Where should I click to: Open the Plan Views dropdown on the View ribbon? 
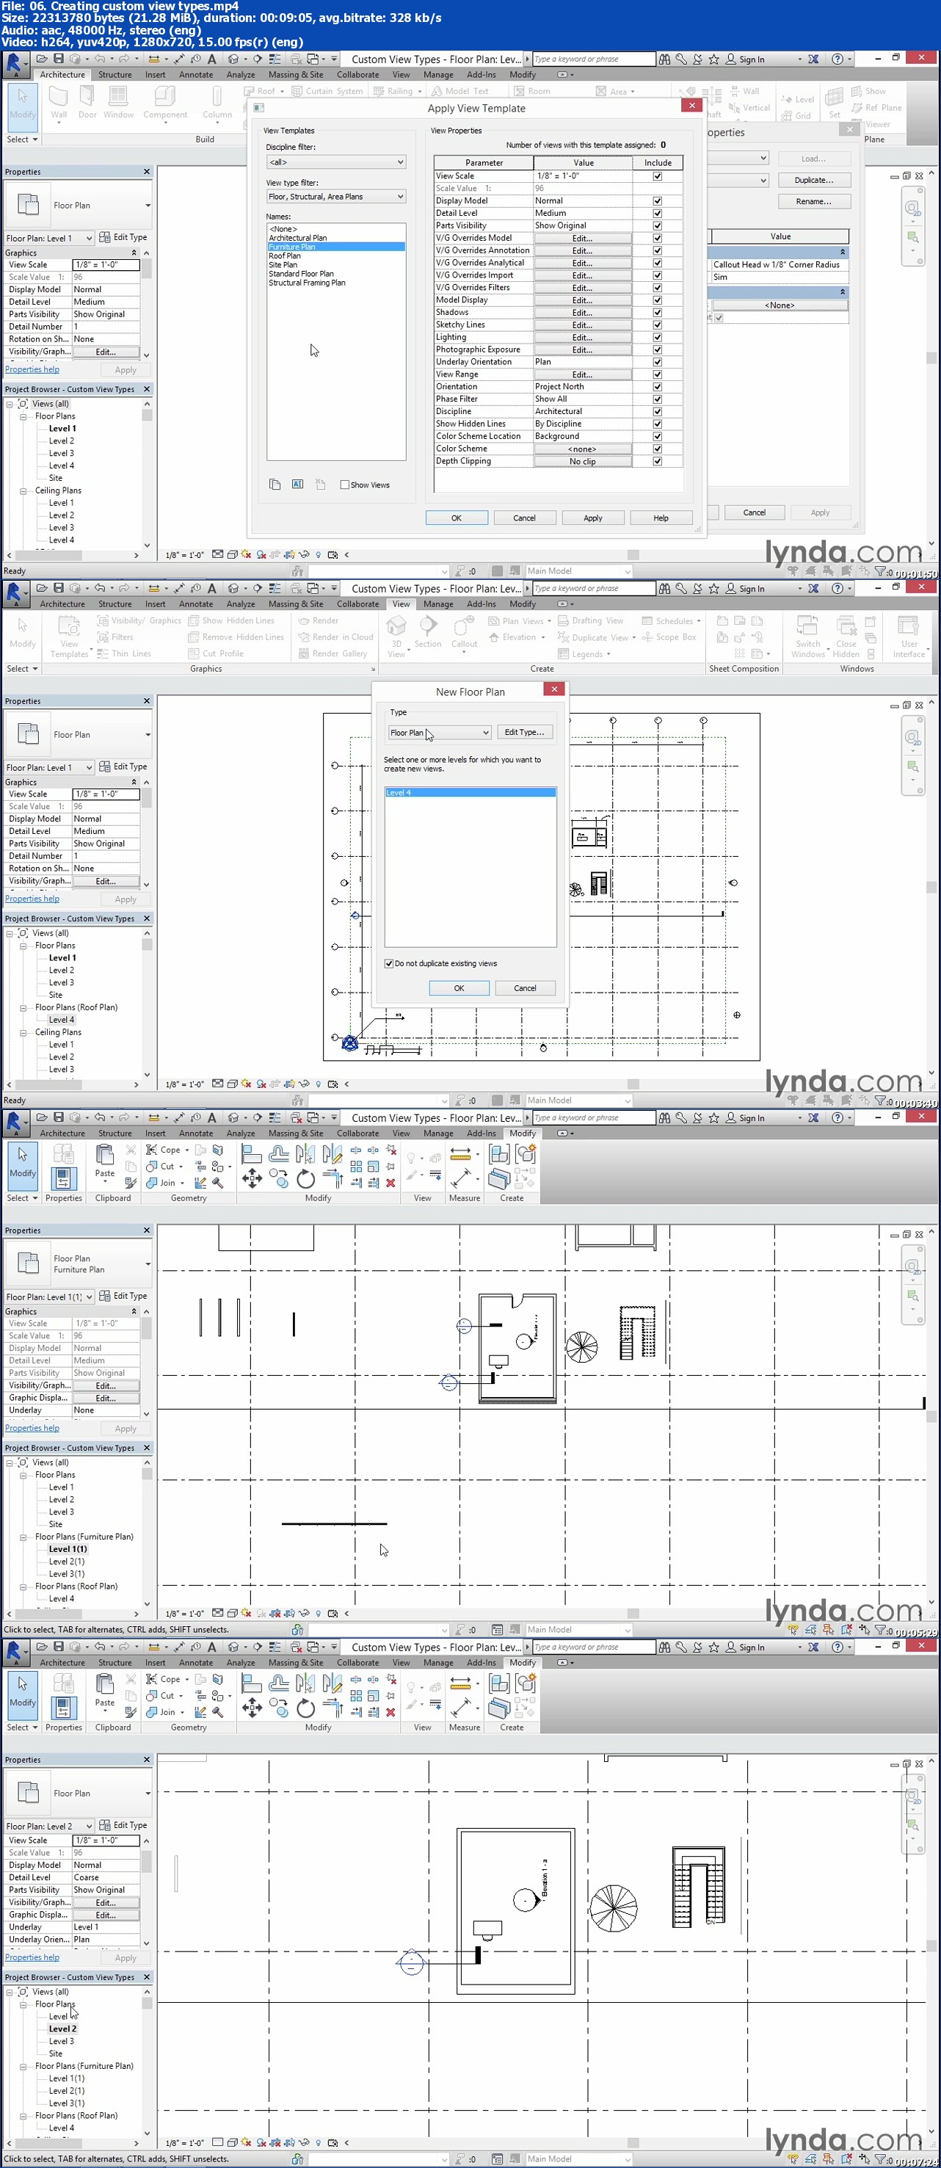549,621
